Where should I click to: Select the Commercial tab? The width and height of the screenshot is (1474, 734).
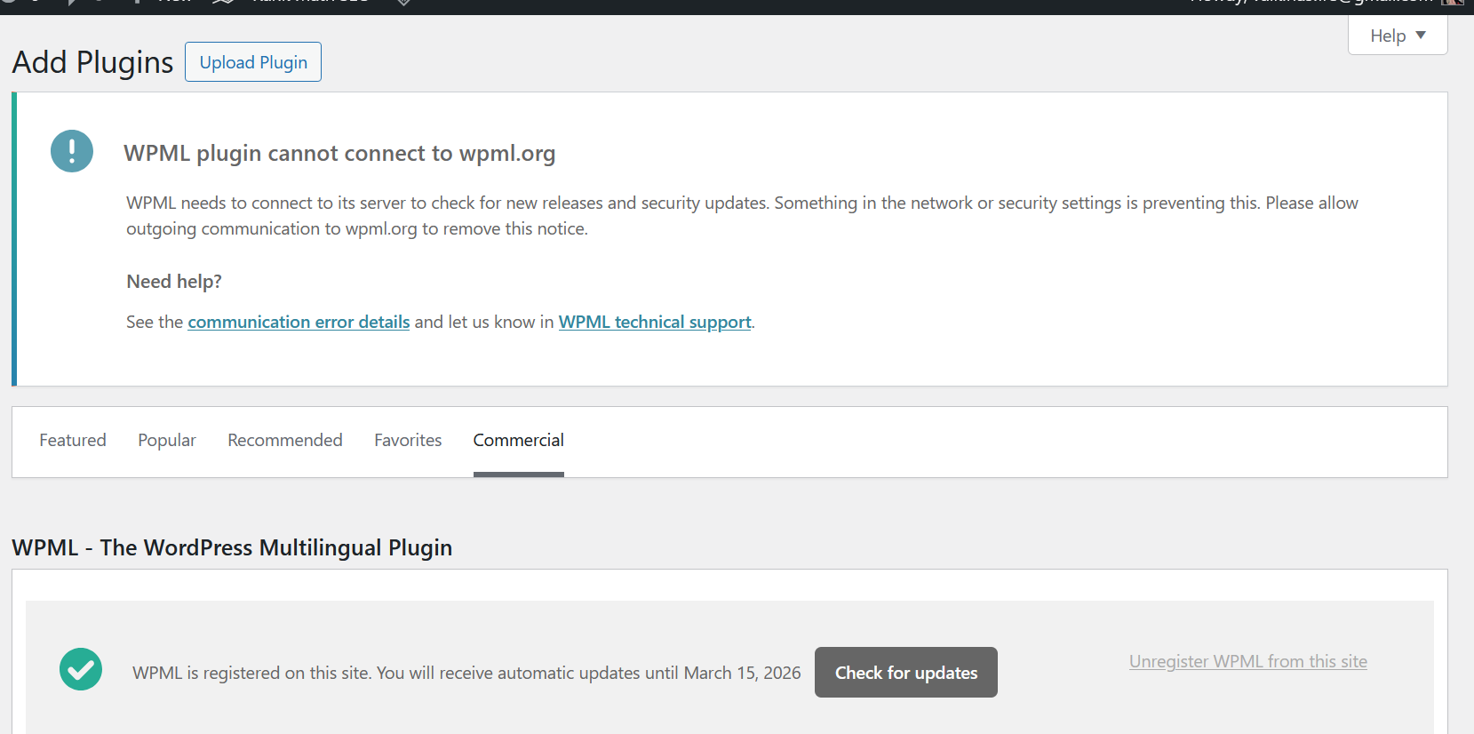(519, 440)
